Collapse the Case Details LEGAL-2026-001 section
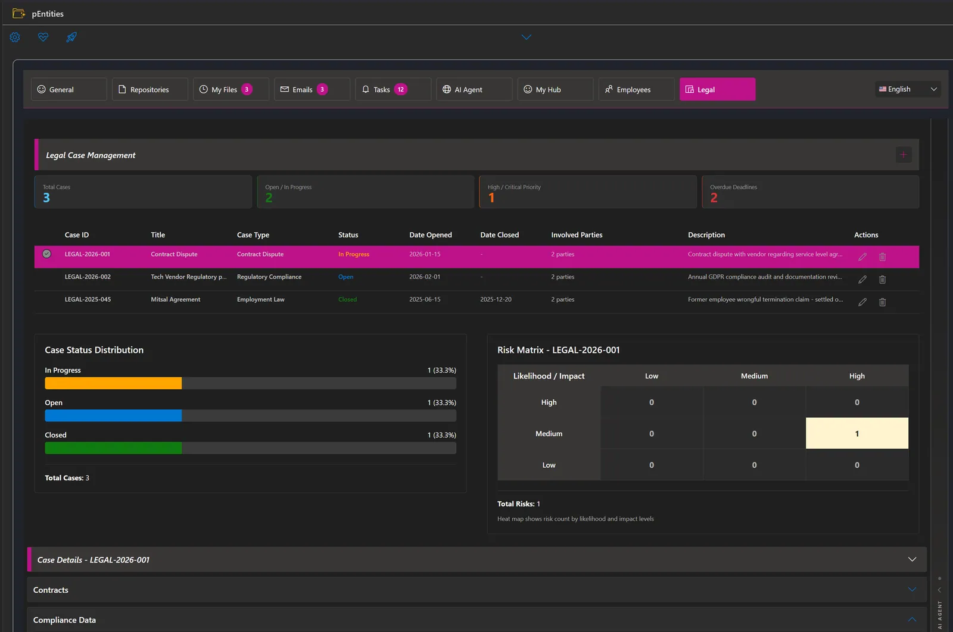The width and height of the screenshot is (953, 632). pos(912,559)
